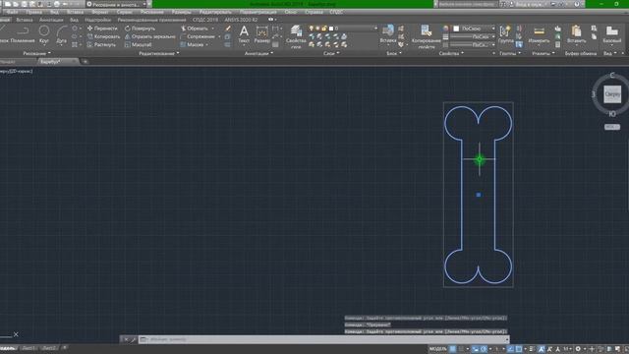
Task: Toggle object snap tracking in status bar
Action: click(x=510, y=349)
